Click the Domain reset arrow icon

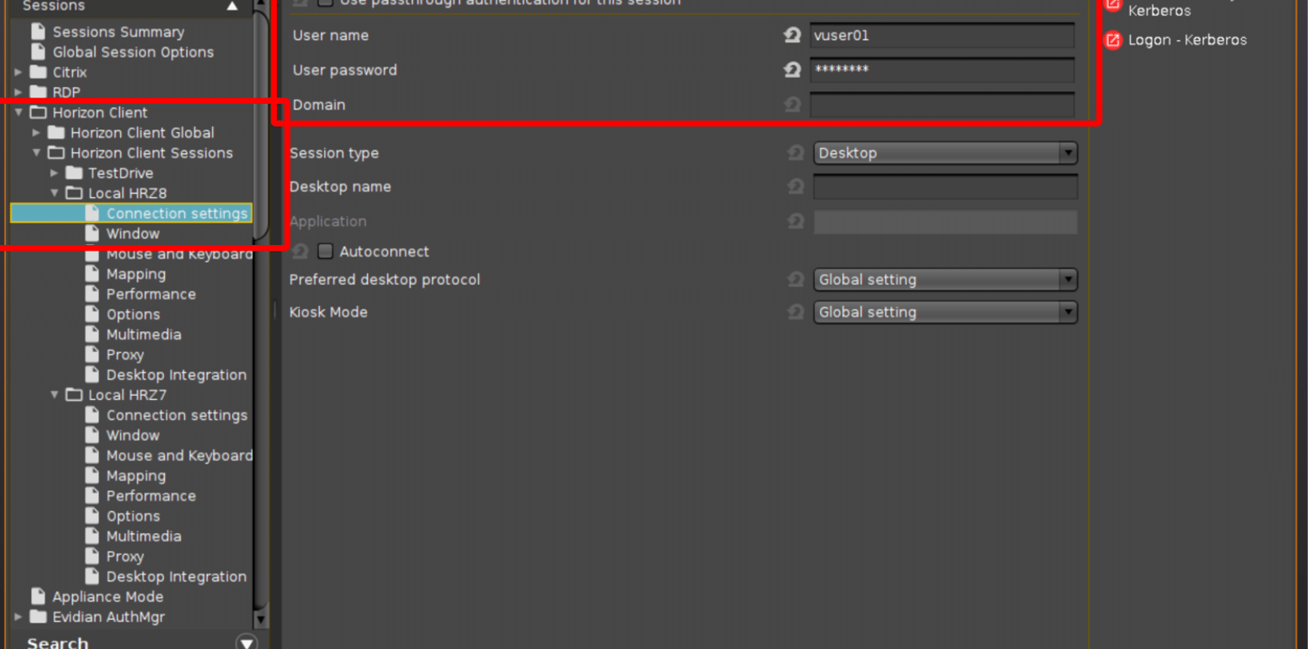click(x=792, y=105)
